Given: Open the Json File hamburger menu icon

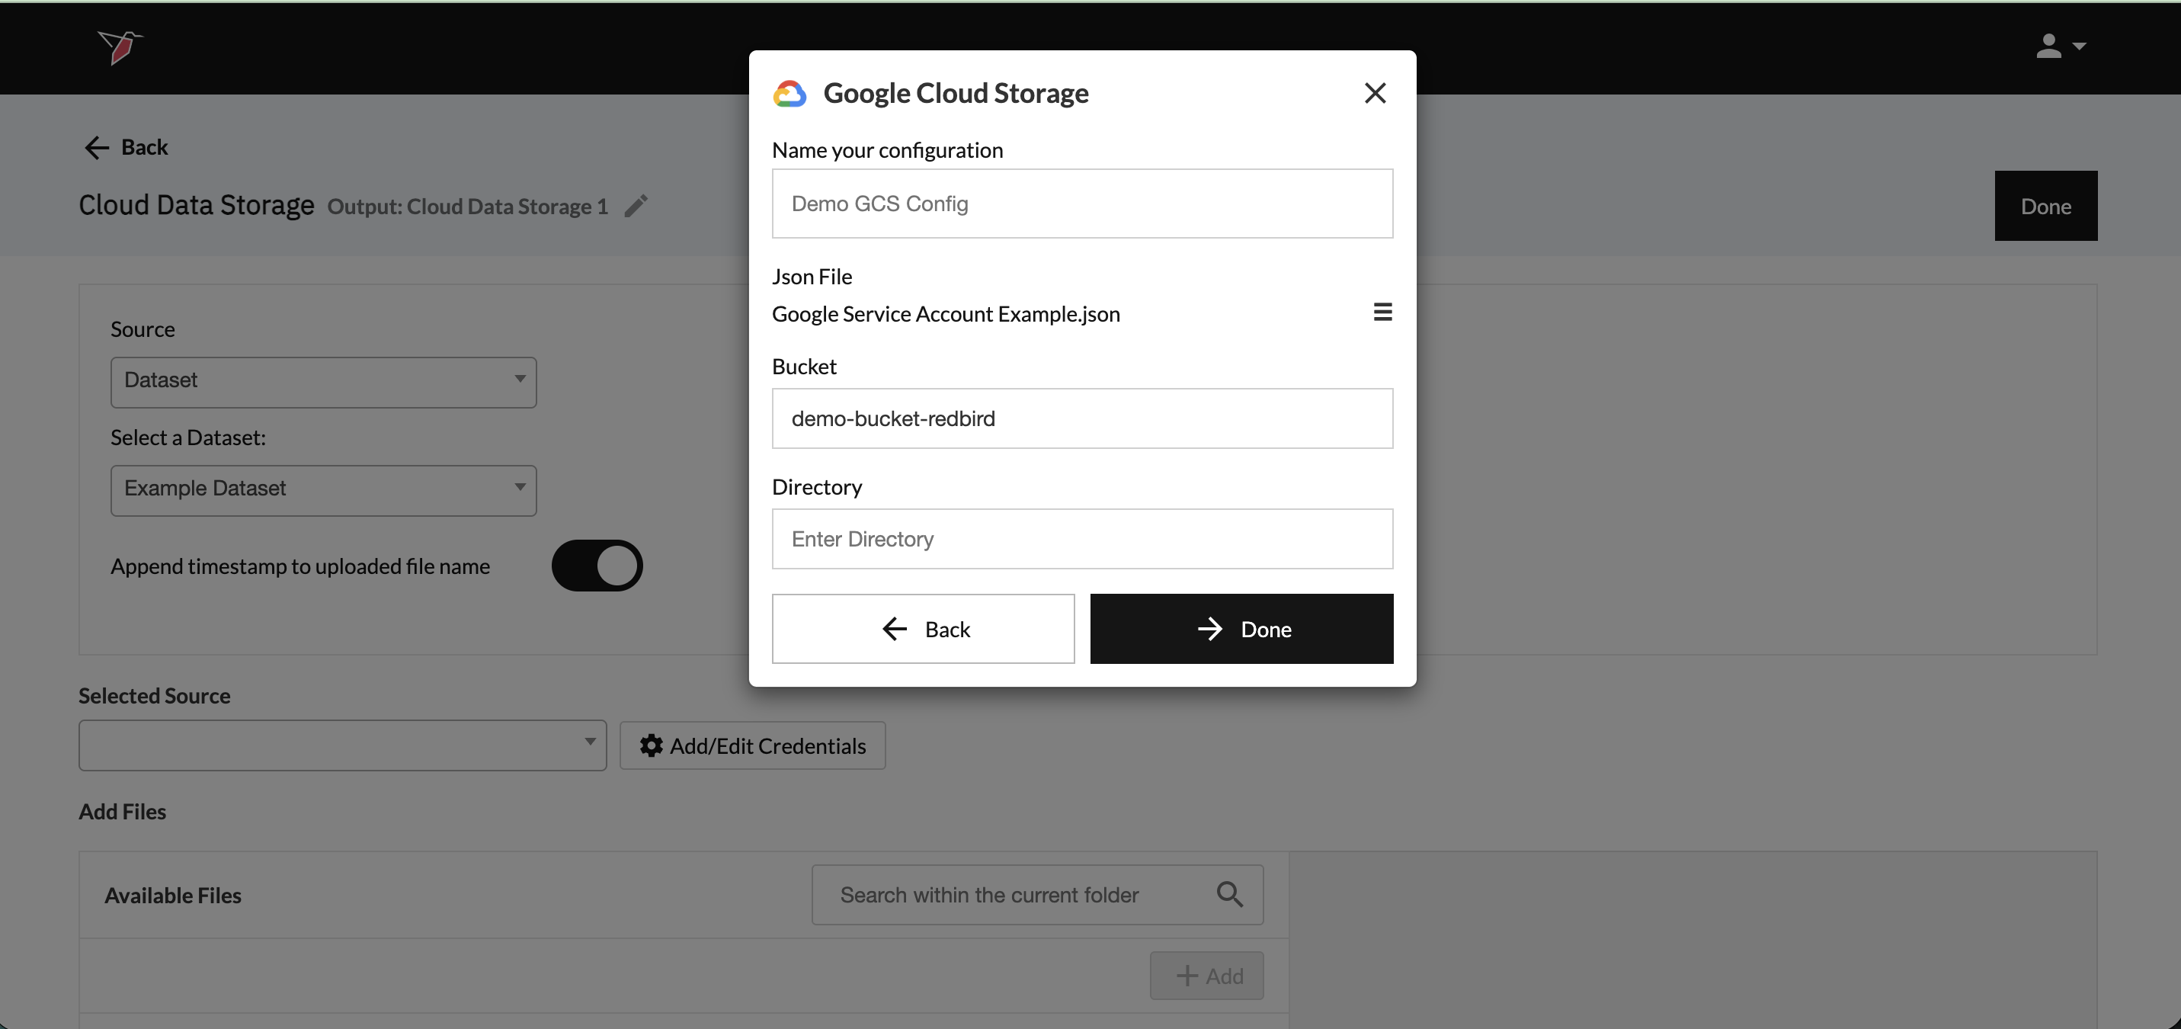Looking at the screenshot, I should 1382,313.
